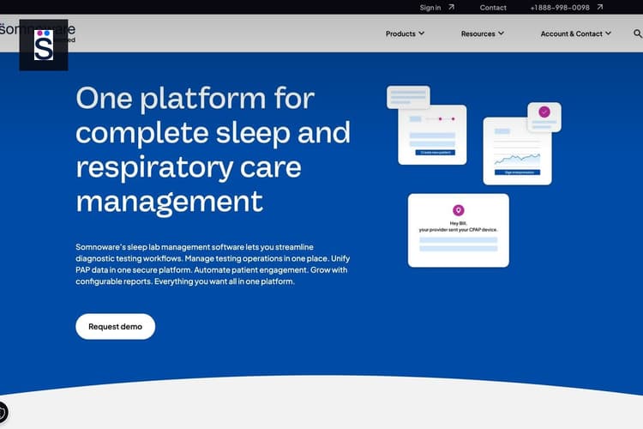Click the Request demo button
The image size is (643, 429).
(115, 326)
